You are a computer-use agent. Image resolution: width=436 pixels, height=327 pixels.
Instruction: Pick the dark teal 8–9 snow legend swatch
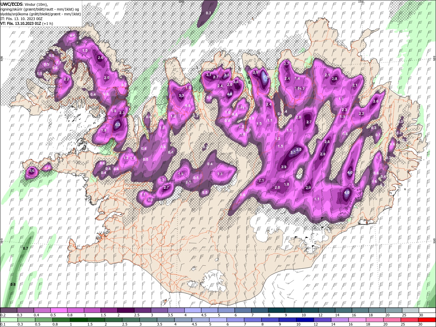point(276,310)
